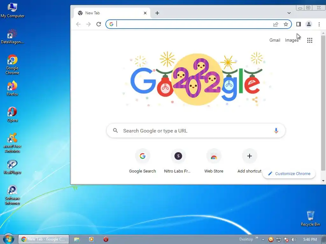The height and width of the screenshot is (244, 326).
Task: Click the Chrome forward arrow button
Action: (x=89, y=24)
